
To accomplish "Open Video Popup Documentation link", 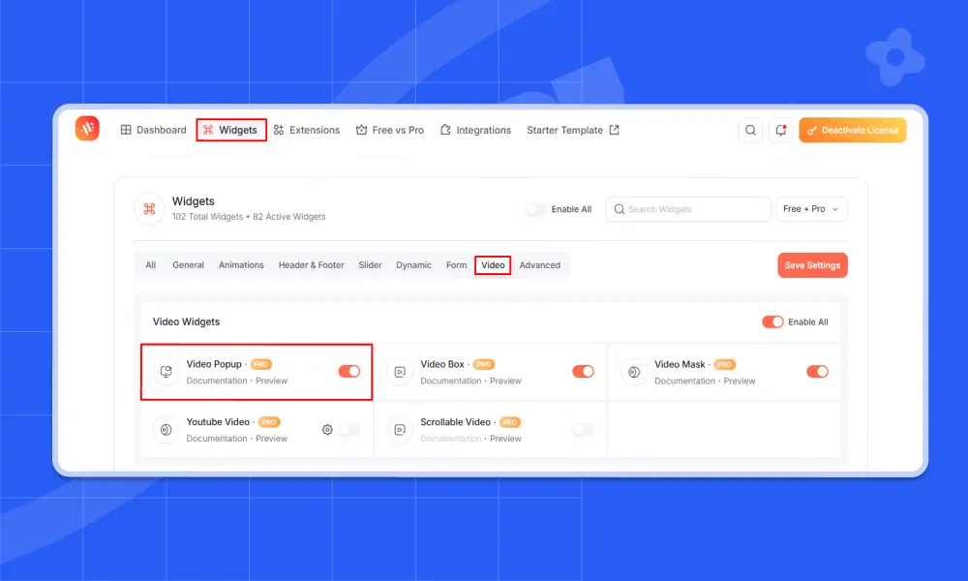I will click(217, 381).
